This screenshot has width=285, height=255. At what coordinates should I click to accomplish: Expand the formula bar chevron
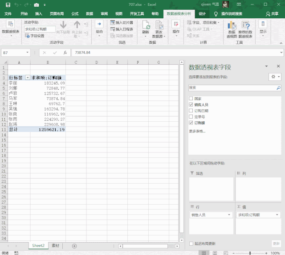[x=281, y=53]
